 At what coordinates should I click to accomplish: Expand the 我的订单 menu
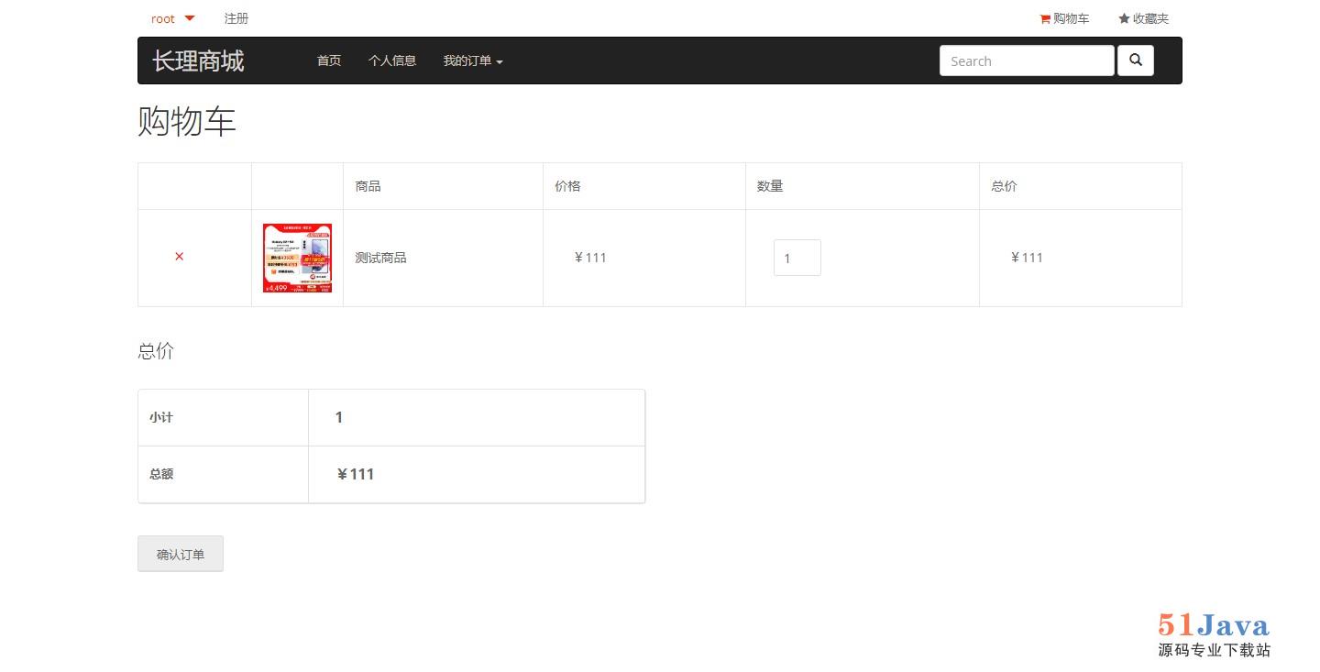[x=473, y=61]
